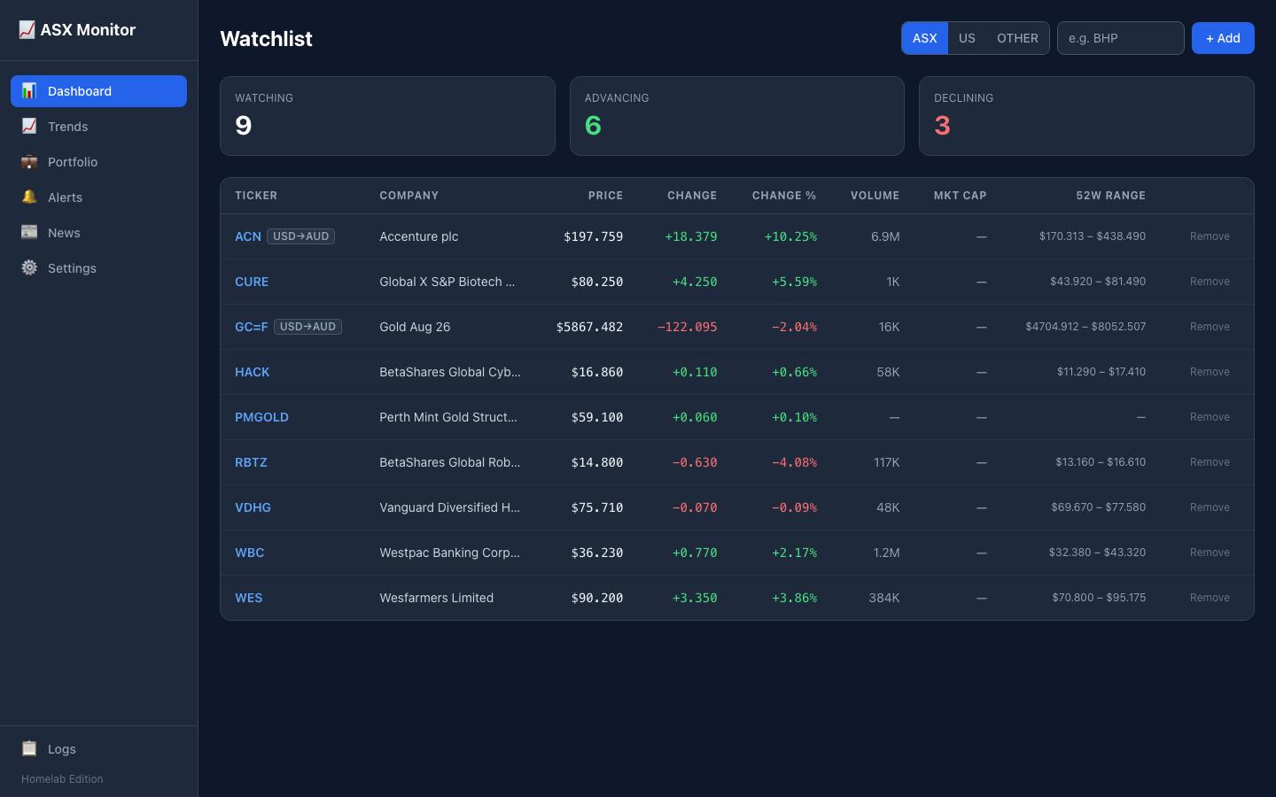The height and width of the screenshot is (797, 1276).
Task: Click the Portfolio briefcase icon
Action: click(29, 162)
